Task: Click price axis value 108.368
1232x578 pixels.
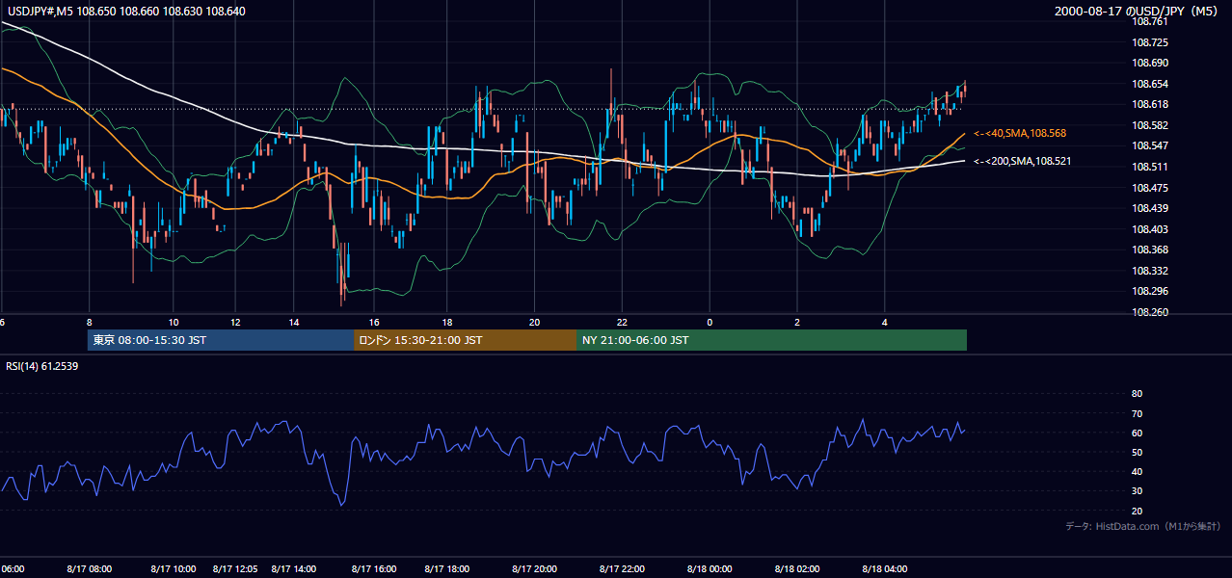Action: (x=1149, y=250)
